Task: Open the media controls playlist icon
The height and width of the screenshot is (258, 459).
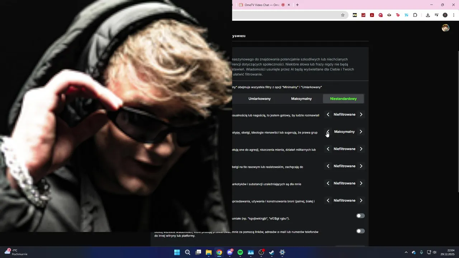Action: (436, 15)
